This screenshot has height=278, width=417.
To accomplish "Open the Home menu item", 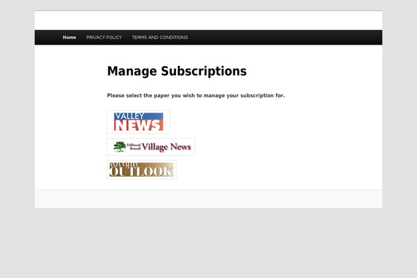I will (x=69, y=38).
